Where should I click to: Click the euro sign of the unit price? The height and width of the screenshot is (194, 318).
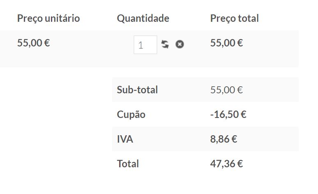pos(47,43)
